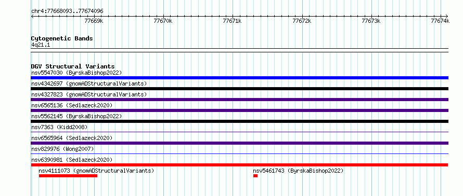Open nsv829976 (Wong2007) label
Viewport: 463px width, 196px height.
62,149
